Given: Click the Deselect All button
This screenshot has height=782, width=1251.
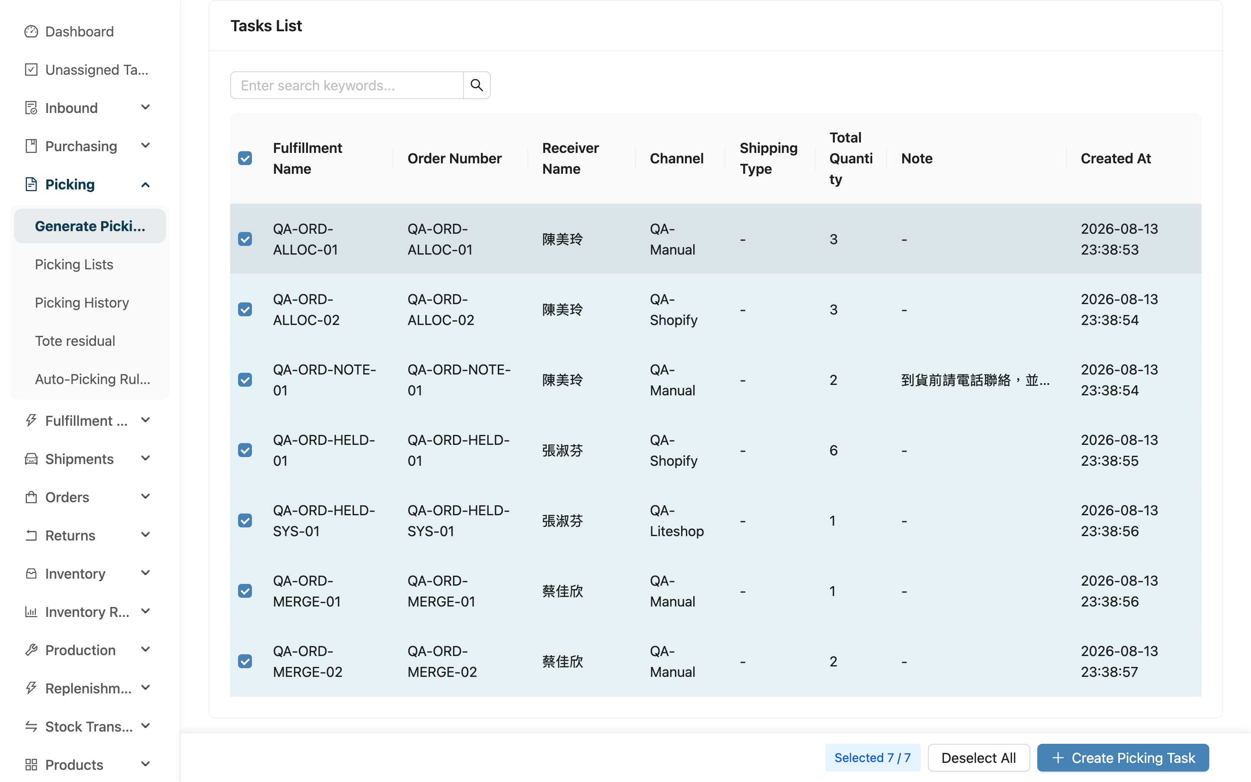Looking at the screenshot, I should (979, 758).
